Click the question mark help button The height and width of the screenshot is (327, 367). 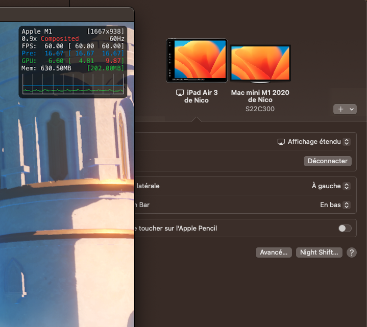pos(352,253)
